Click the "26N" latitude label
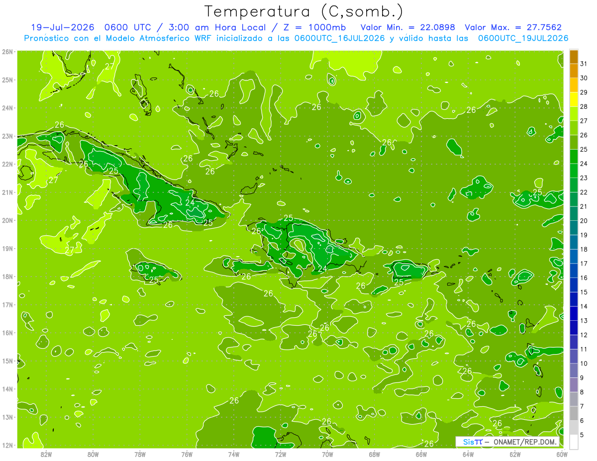The image size is (597, 461). pos(7,52)
